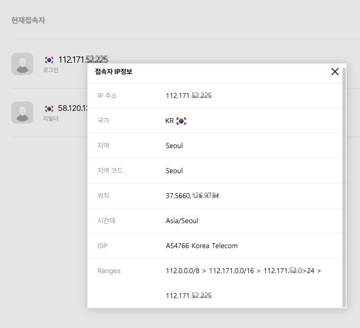Open the 112.171 visitor IP link in list

coord(83,60)
